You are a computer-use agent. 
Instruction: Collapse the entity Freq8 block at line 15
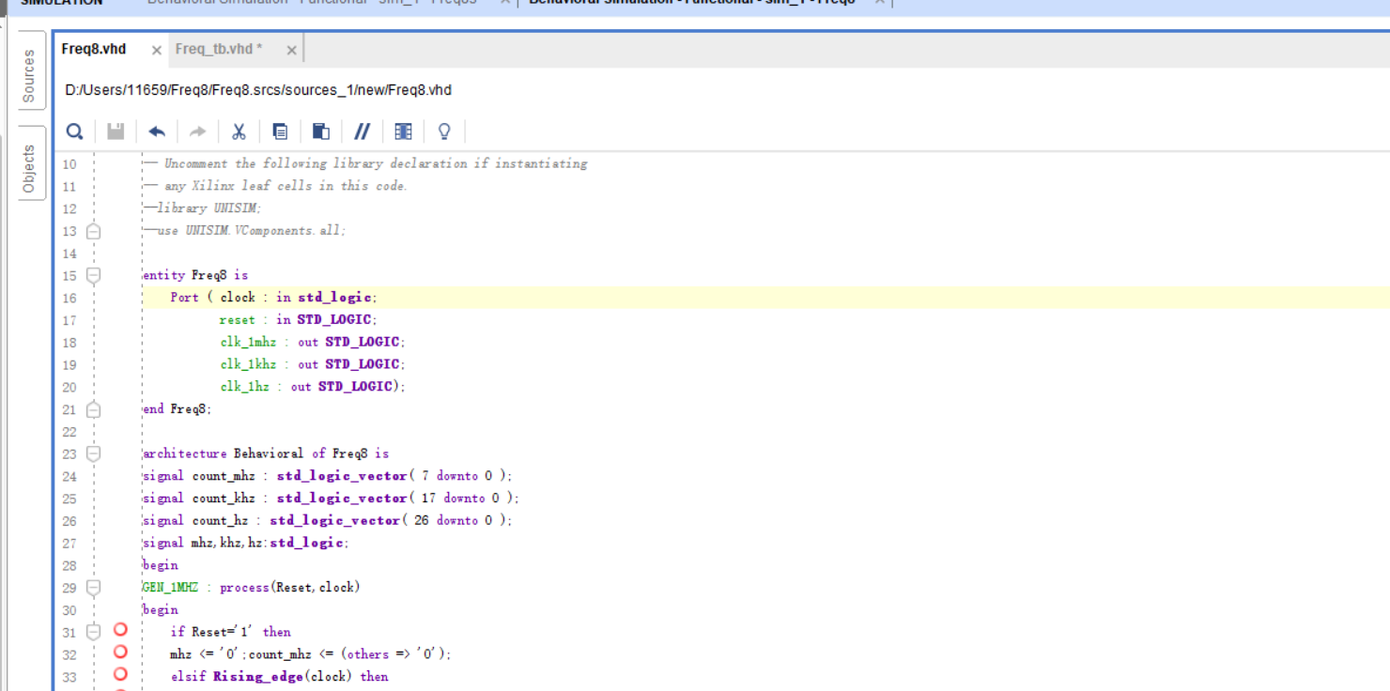[x=93, y=275]
